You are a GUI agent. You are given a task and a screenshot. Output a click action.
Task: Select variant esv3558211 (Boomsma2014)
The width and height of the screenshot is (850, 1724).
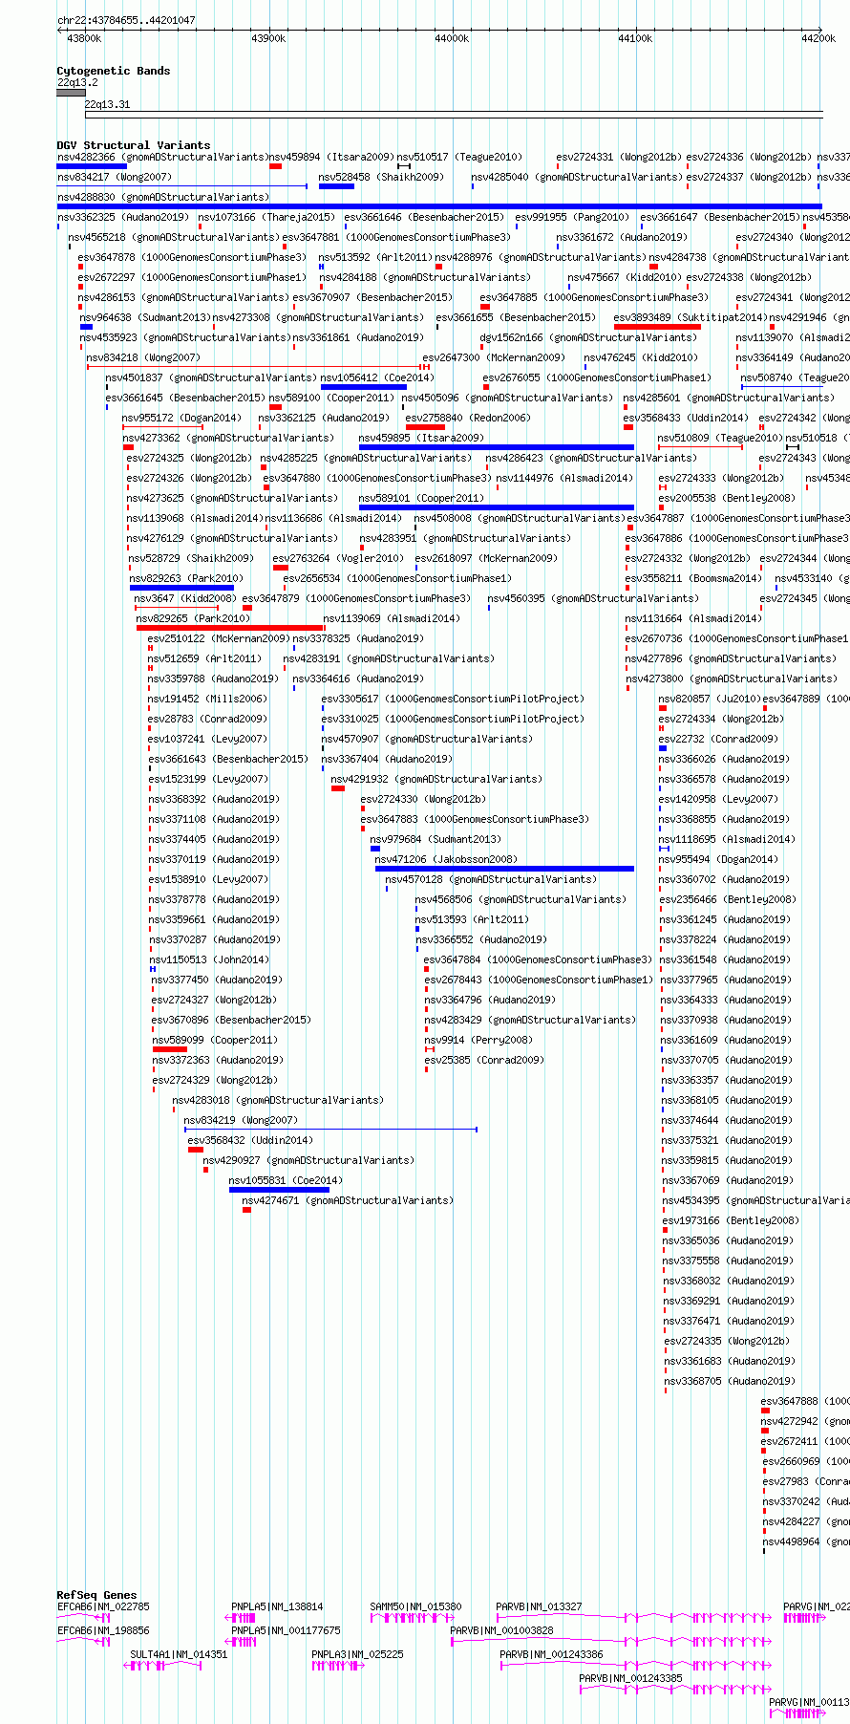click(693, 578)
